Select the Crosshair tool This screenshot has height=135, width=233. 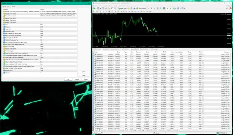click(x=97, y=11)
